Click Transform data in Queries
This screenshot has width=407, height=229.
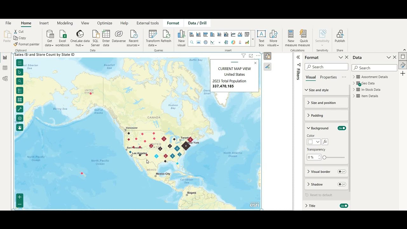click(x=153, y=38)
